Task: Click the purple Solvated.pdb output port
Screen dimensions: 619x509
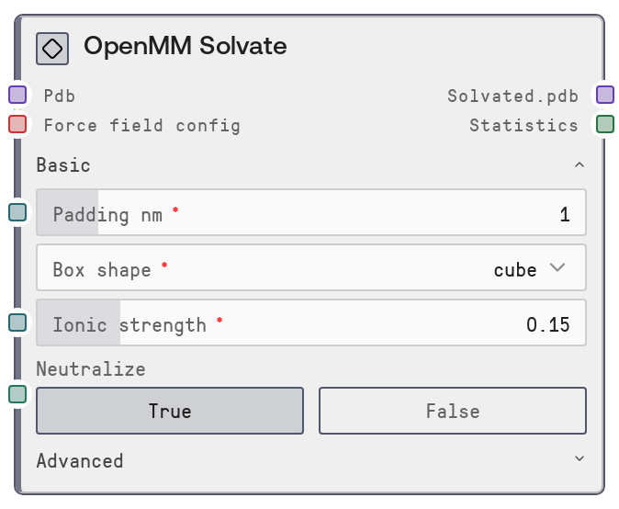Action: coord(604,95)
